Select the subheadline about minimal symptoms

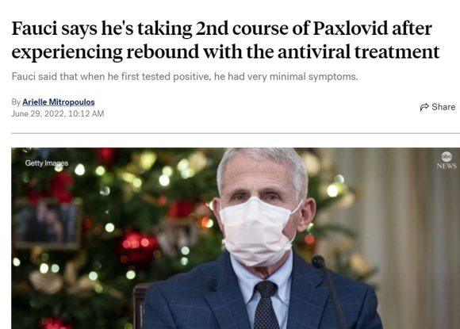pyautogui.click(x=185, y=77)
